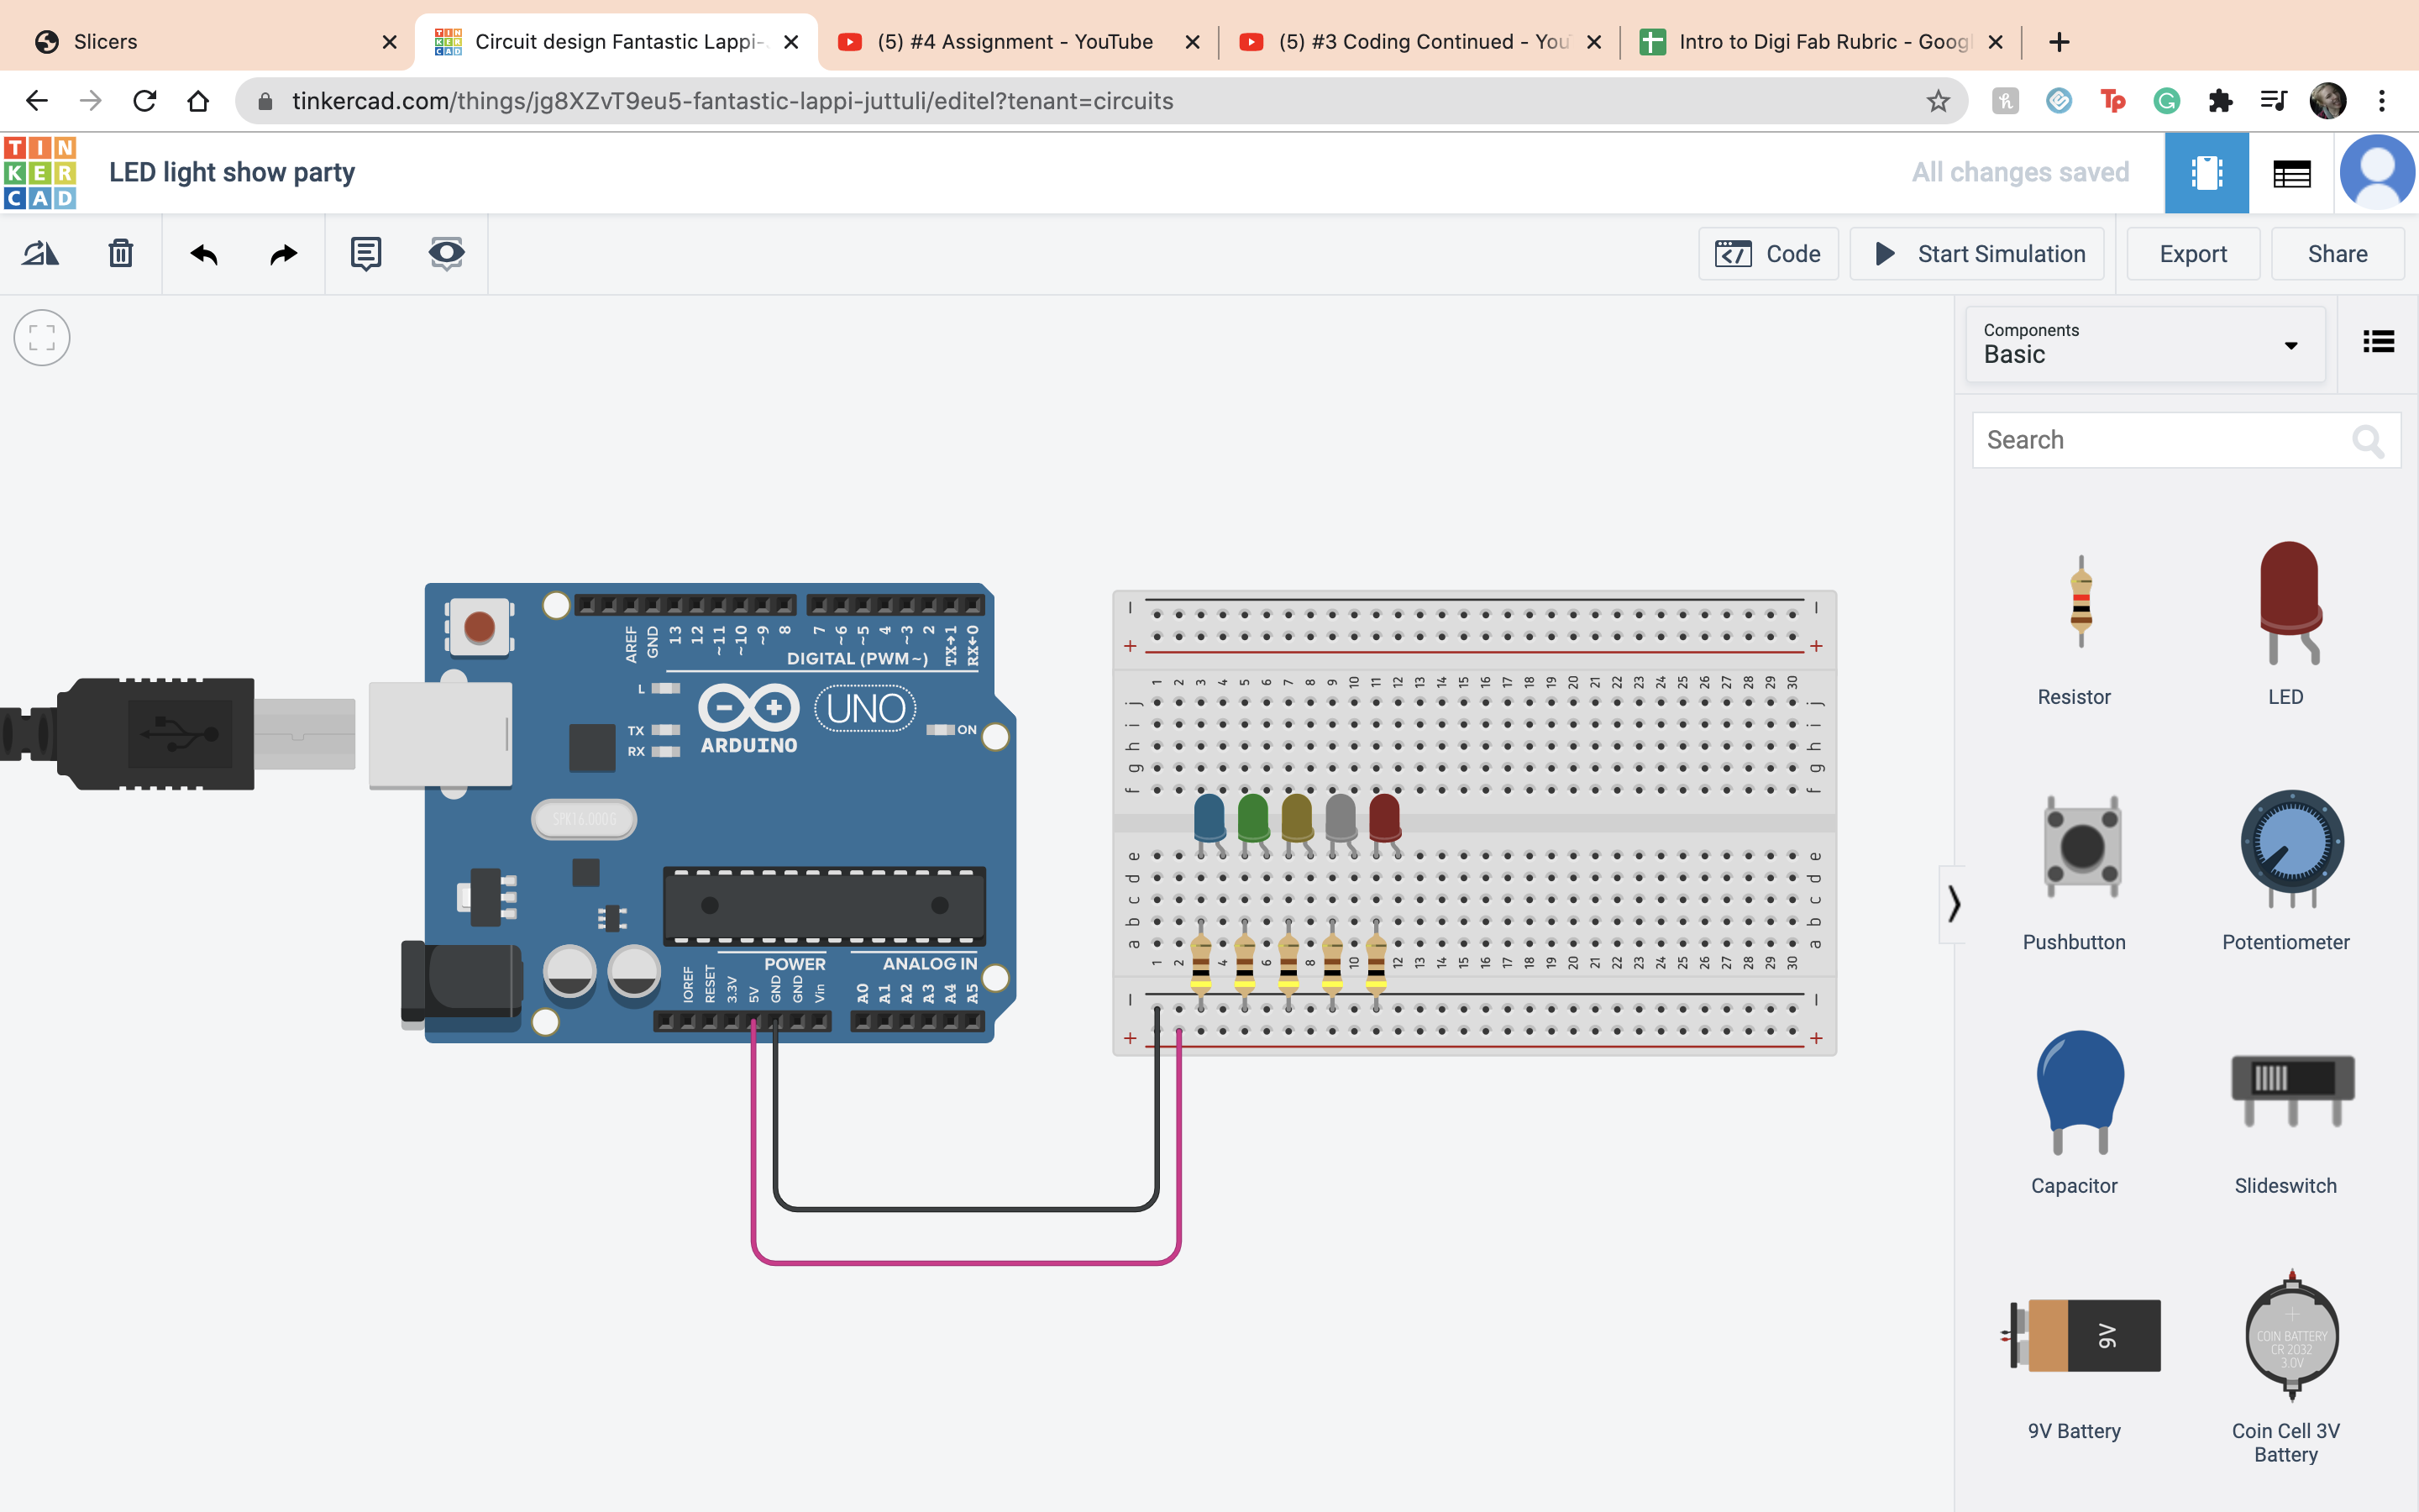The image size is (2419, 1512).
Task: Switch to Intro to Digi Fab Rubric tab
Action: [1819, 42]
